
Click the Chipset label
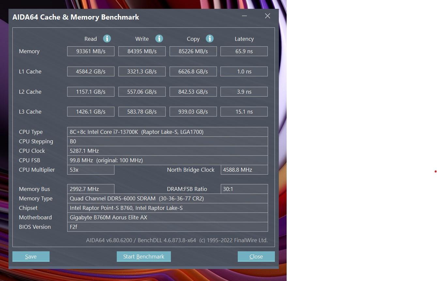(28, 208)
